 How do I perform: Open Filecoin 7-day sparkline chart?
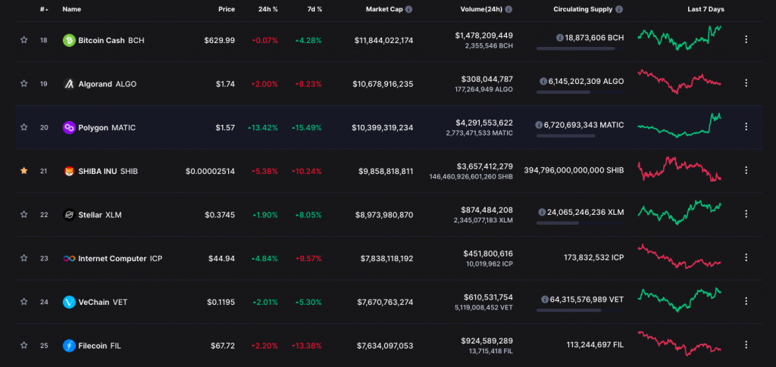(x=680, y=344)
